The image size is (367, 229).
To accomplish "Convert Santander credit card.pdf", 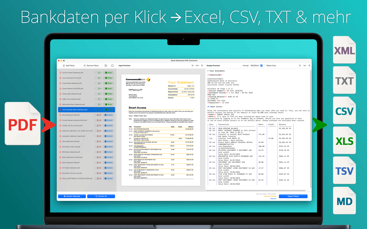I will pos(108,147).
